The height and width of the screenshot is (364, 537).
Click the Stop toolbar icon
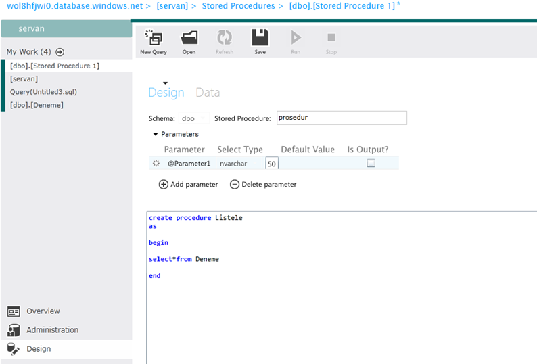(x=331, y=37)
